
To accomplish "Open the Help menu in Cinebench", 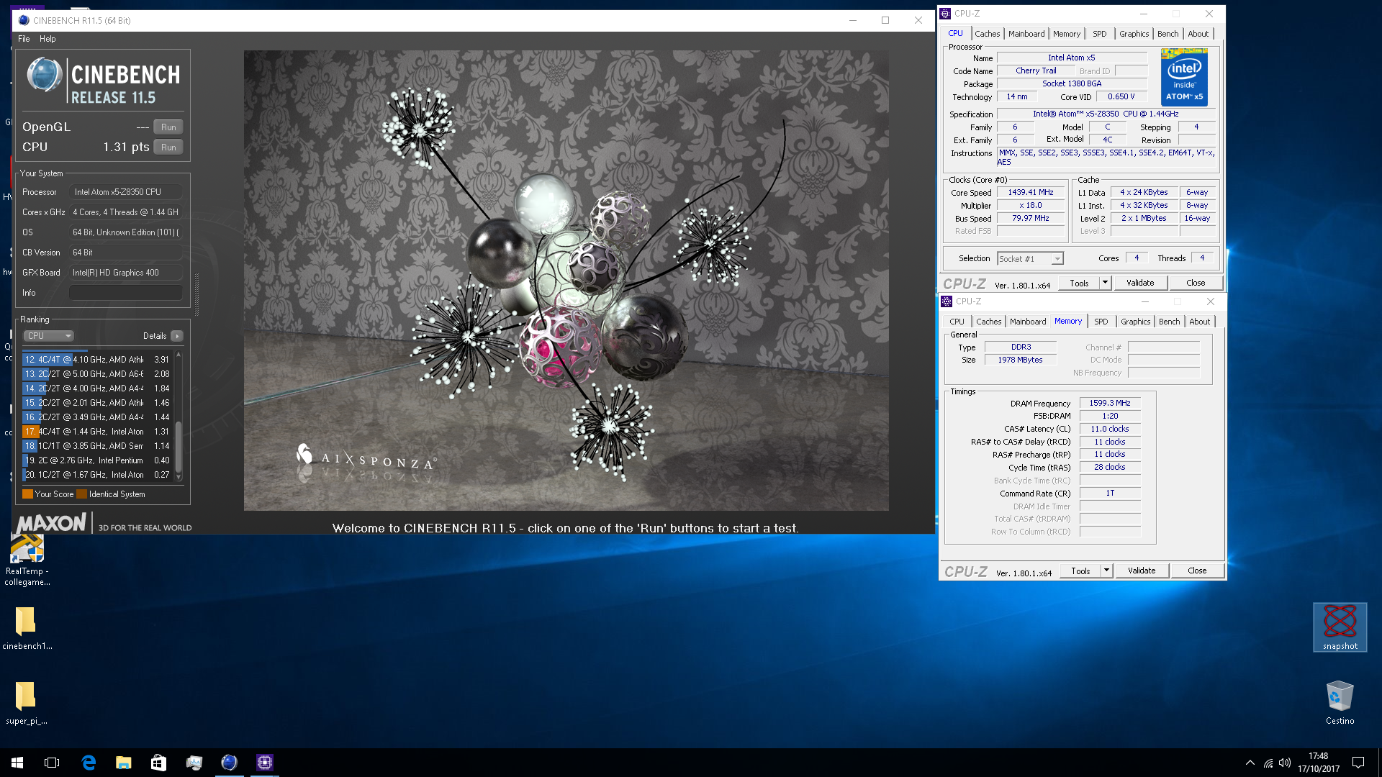I will 48,39.
